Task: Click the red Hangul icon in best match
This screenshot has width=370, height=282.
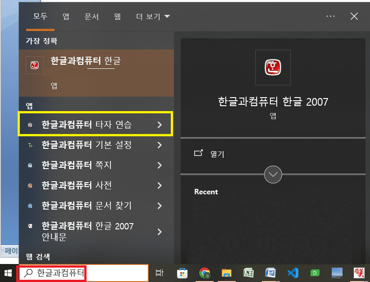Action: (x=34, y=65)
